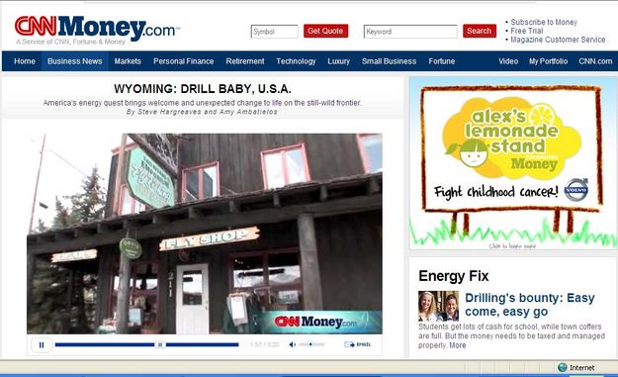Open the Subscribe to Money link
Image resolution: width=618 pixels, height=377 pixels.
(544, 22)
